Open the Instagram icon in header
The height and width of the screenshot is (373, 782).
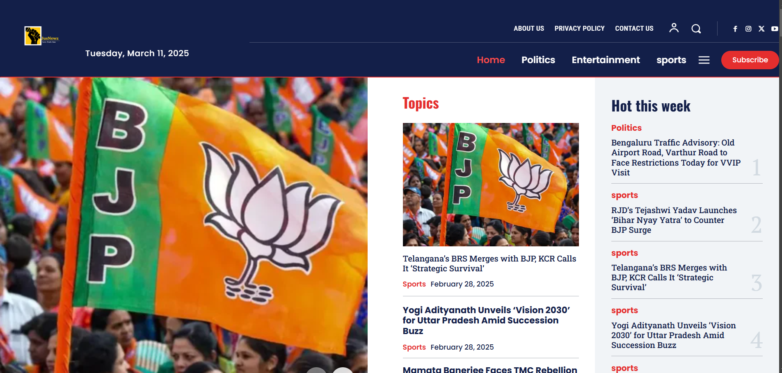pyautogui.click(x=748, y=29)
